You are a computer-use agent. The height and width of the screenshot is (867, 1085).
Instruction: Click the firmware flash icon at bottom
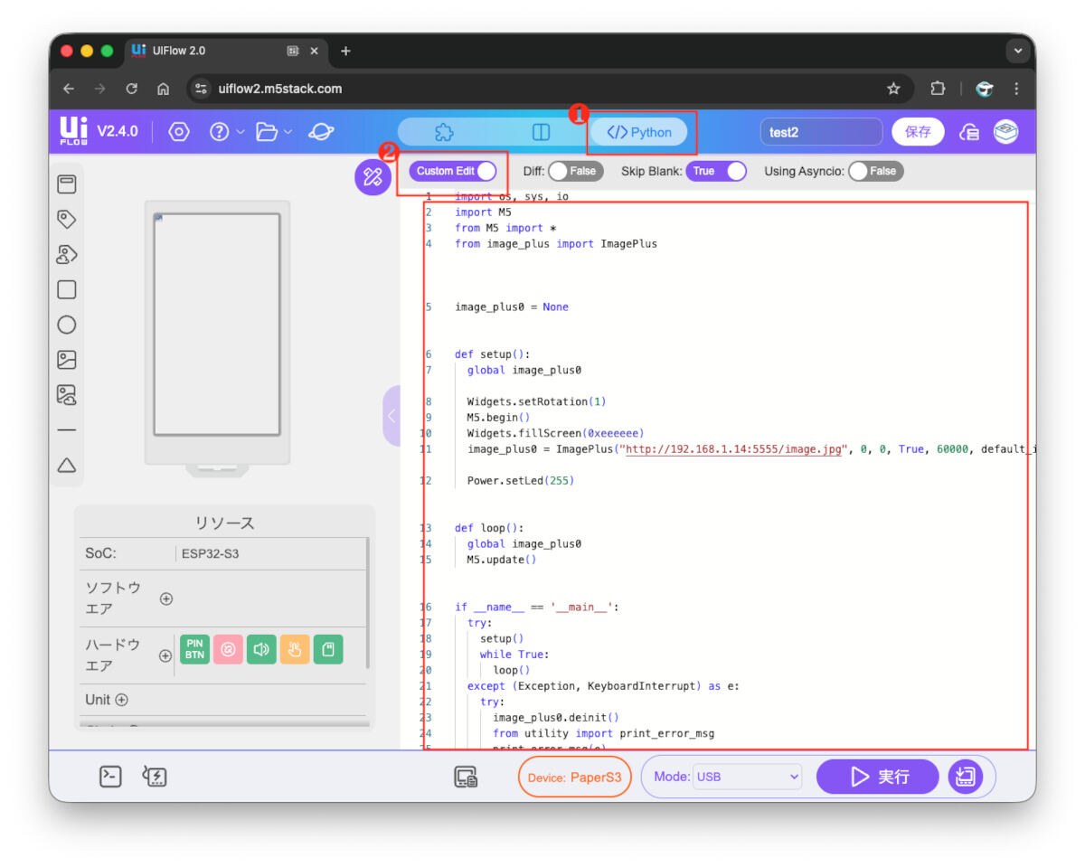click(x=155, y=776)
